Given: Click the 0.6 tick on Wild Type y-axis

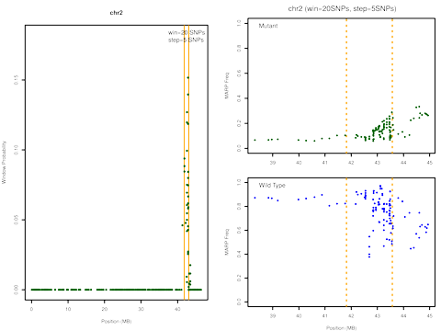Looking at the screenshot, I should click(239, 230).
